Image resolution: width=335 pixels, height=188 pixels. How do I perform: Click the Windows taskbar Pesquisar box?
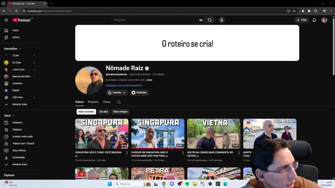pyautogui.click(x=133, y=184)
